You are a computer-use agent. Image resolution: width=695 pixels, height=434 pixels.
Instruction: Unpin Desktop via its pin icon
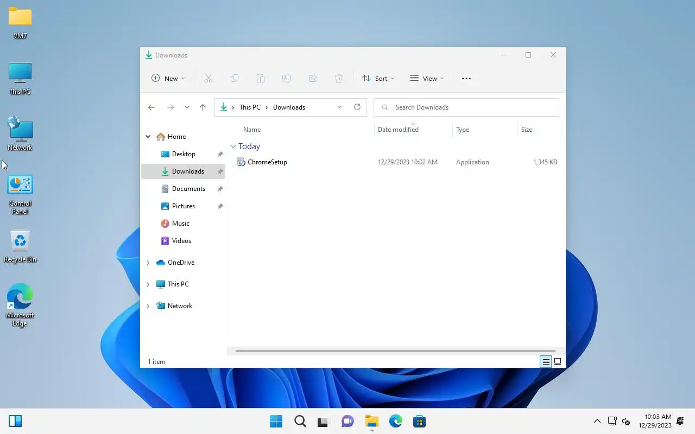(x=220, y=154)
